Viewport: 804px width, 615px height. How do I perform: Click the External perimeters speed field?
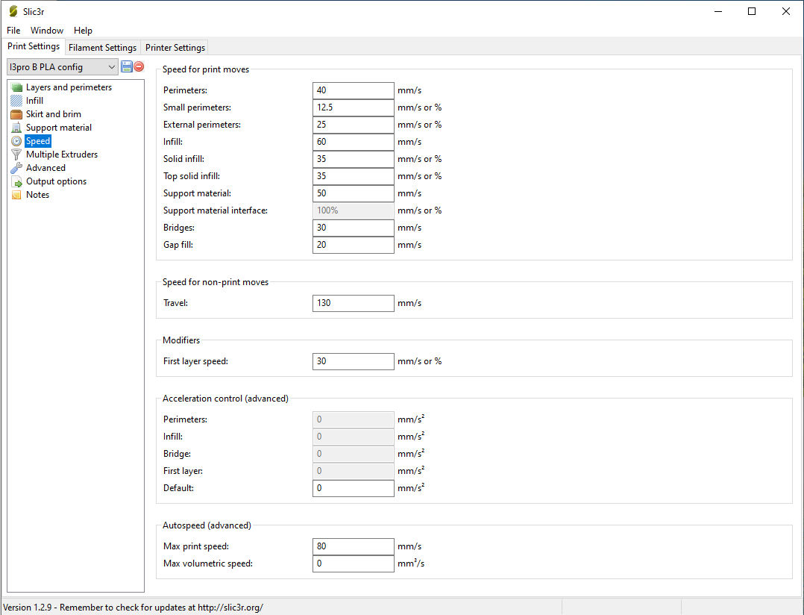(x=353, y=125)
